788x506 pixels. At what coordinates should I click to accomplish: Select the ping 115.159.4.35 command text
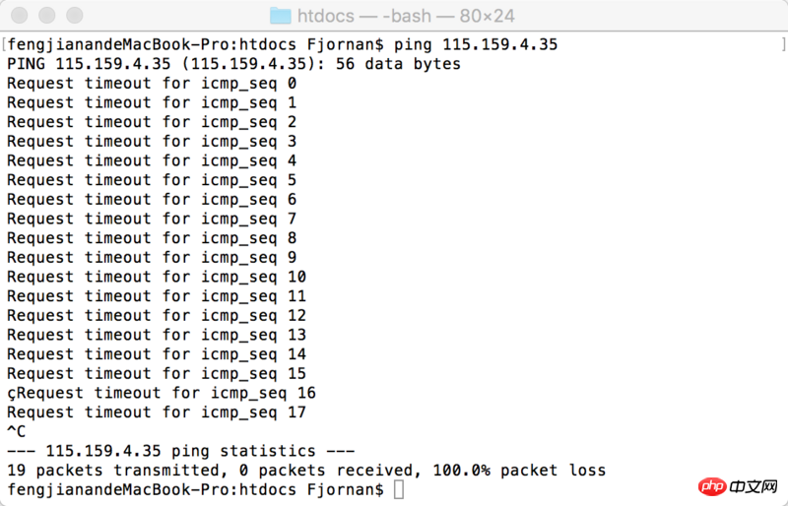click(x=476, y=44)
